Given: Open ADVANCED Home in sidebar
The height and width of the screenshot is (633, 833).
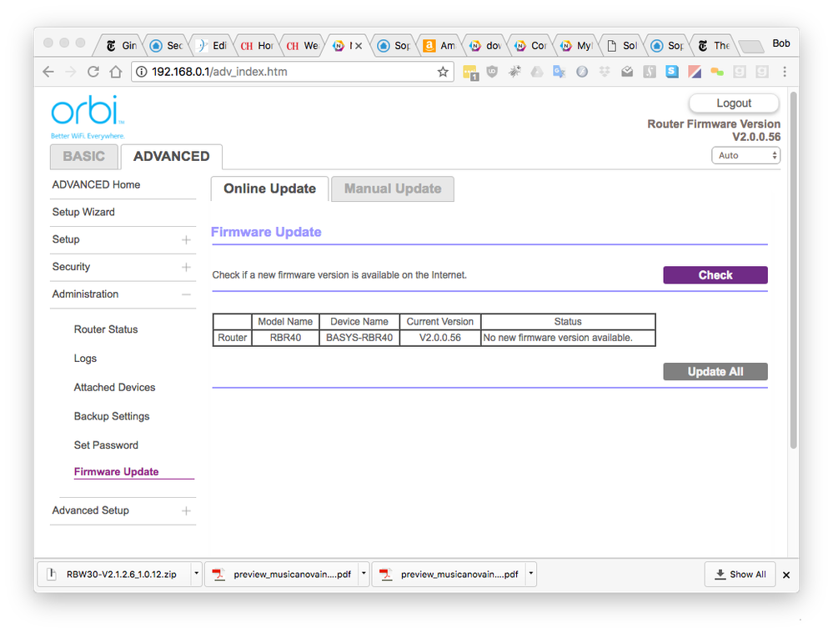Looking at the screenshot, I should click(x=96, y=185).
